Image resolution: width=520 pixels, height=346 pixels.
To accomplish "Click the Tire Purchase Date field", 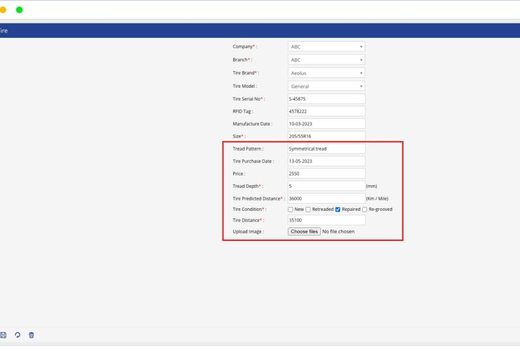I will tap(326, 161).
